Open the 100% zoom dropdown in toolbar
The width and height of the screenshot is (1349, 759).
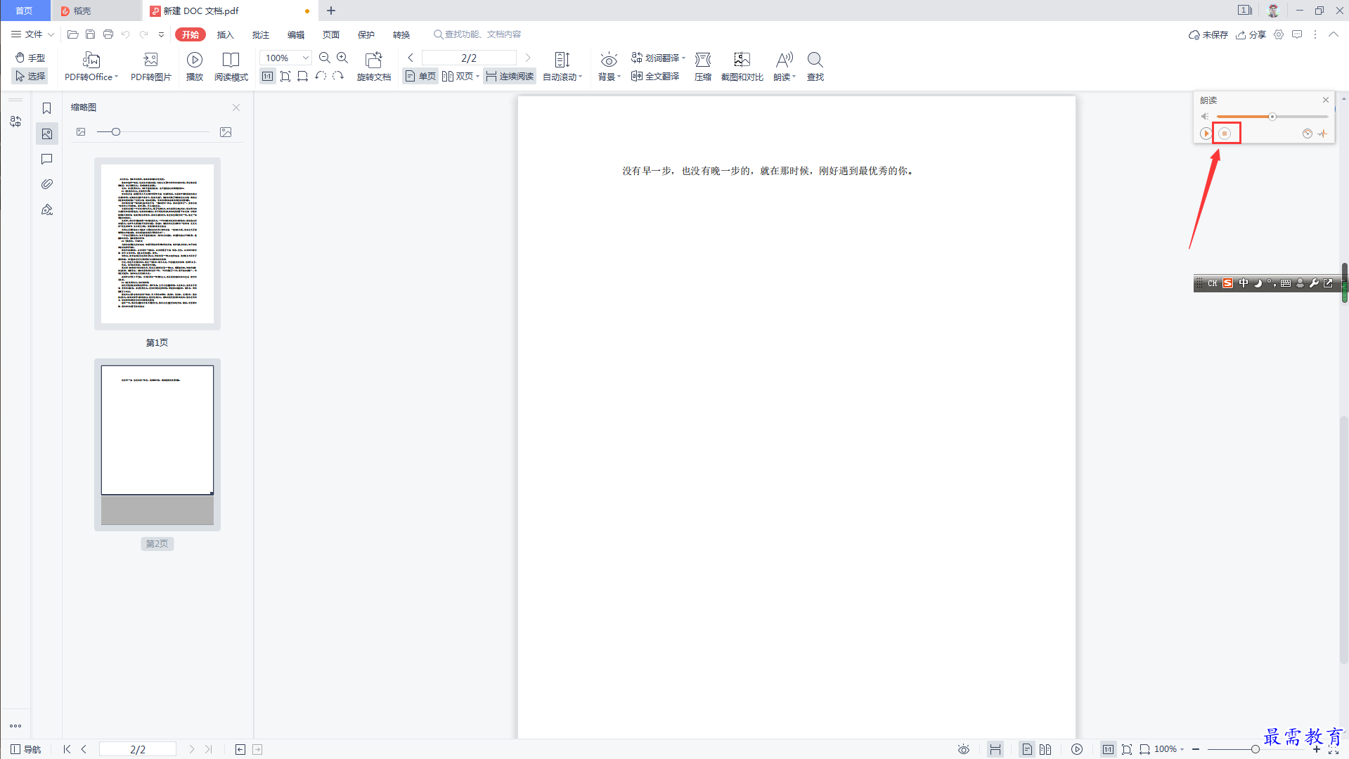(306, 58)
